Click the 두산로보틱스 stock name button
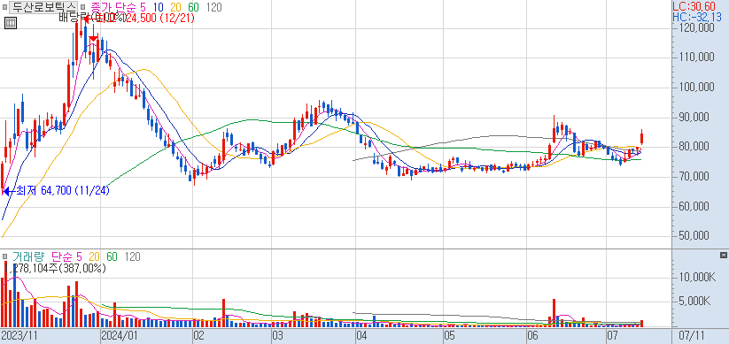Viewport: 729px width, 344px height. pos(43,7)
